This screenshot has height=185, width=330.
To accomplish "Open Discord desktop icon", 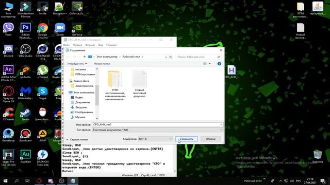I will [x=8, y=51].
